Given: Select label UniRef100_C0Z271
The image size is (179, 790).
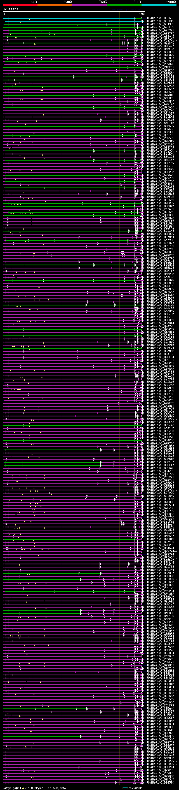Looking at the screenshot, I should pyautogui.click(x=161, y=477).
